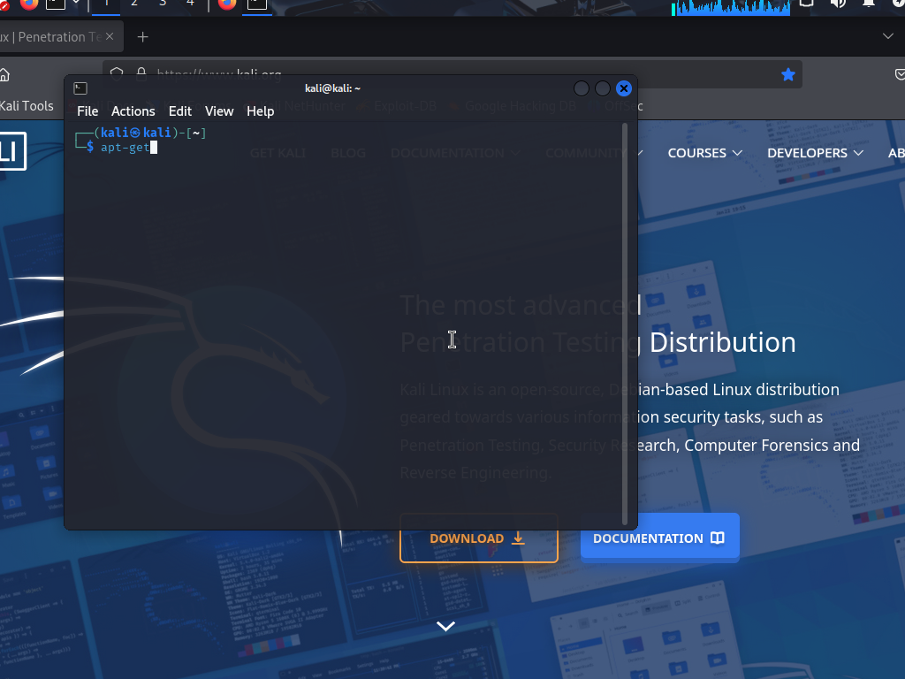Open the Kali Tools bookmark

(27, 106)
